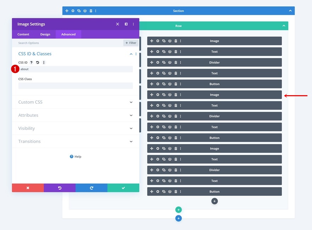Collapse the CSS ID & Classes group
This screenshot has width=312, height=230.
[x=131, y=54]
